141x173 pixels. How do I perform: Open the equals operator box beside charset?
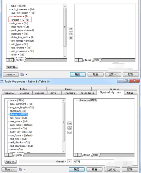70,161
